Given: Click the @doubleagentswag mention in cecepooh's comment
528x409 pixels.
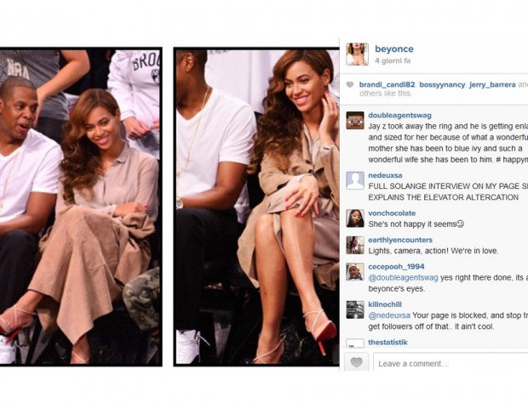Looking at the screenshot, I should coord(403,278).
